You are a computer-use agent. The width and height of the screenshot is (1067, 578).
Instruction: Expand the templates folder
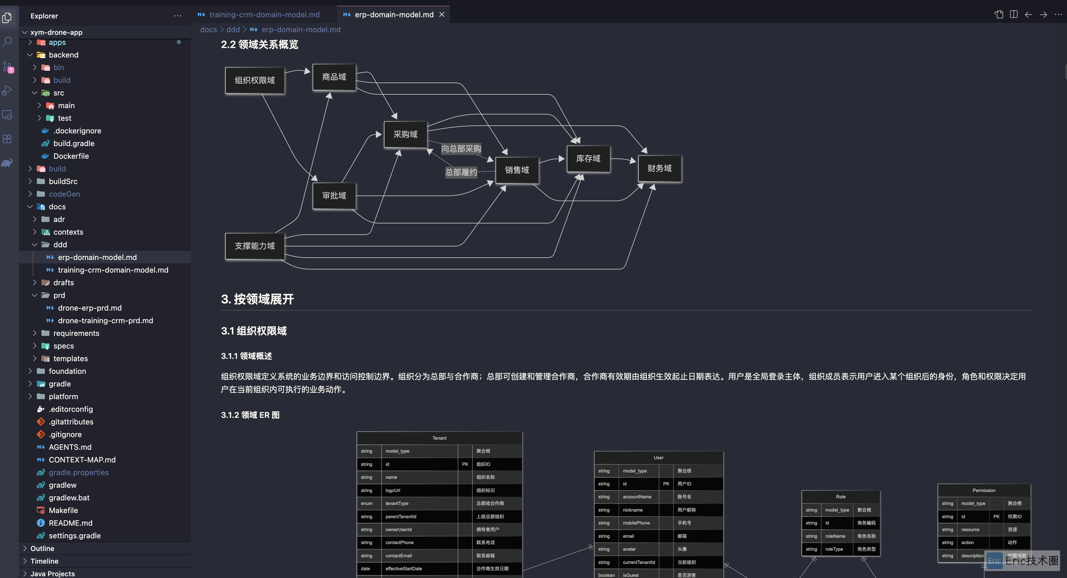tap(35, 359)
